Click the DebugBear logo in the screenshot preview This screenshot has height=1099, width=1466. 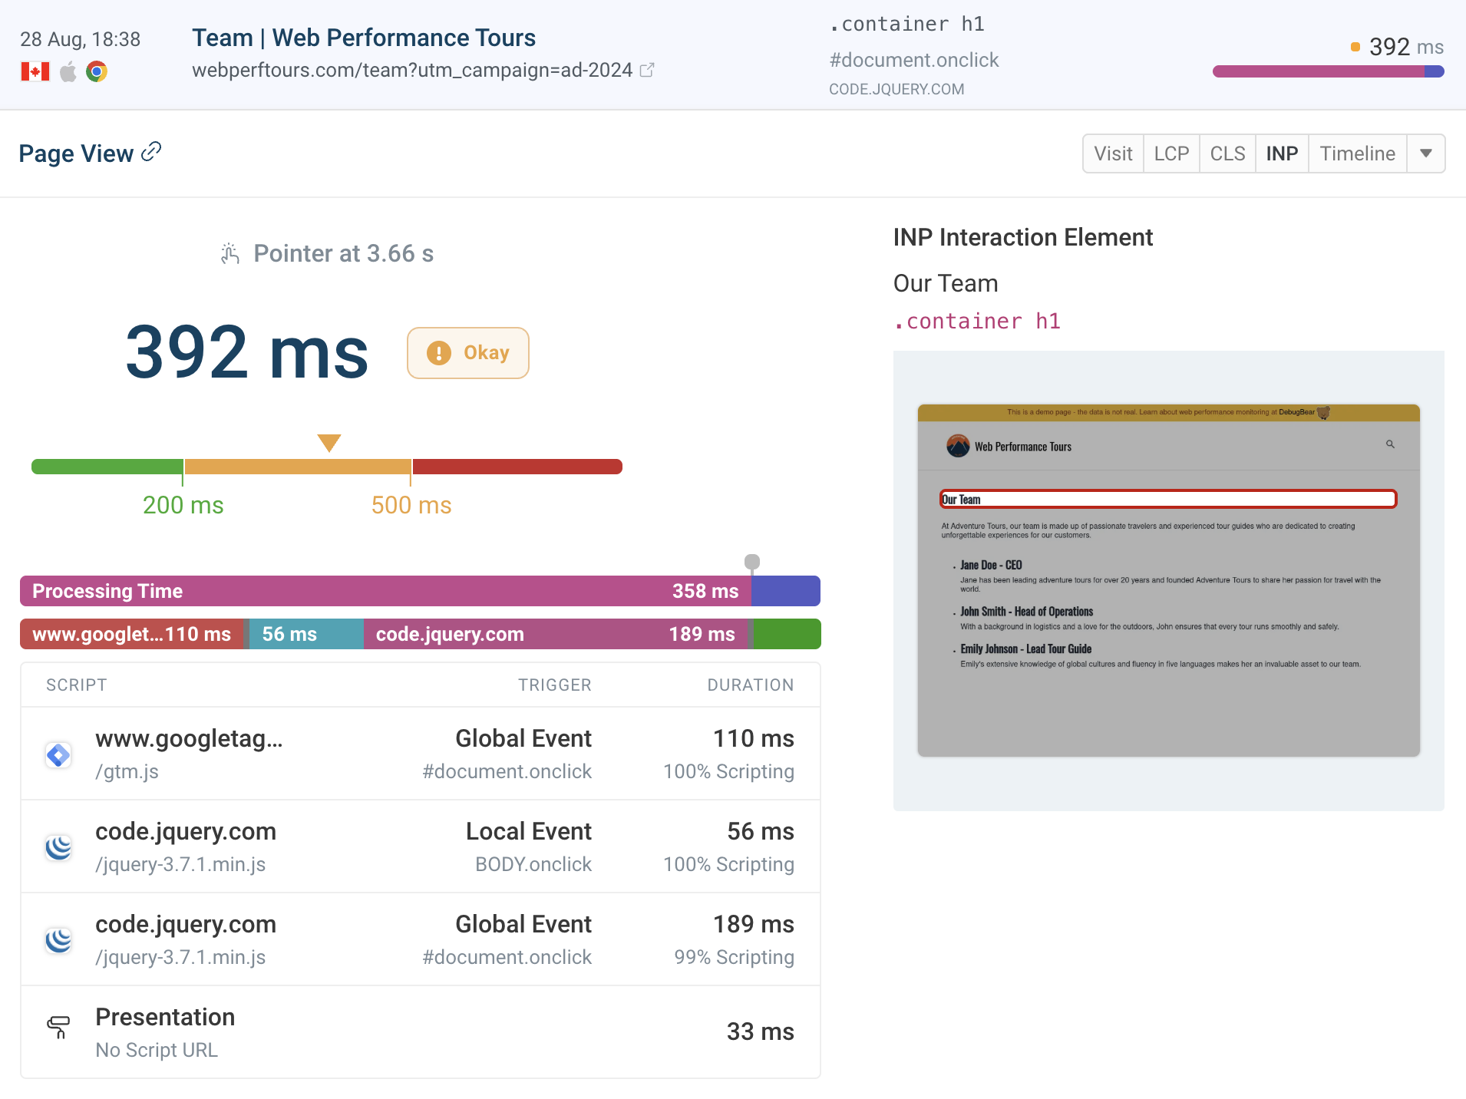click(x=1323, y=412)
